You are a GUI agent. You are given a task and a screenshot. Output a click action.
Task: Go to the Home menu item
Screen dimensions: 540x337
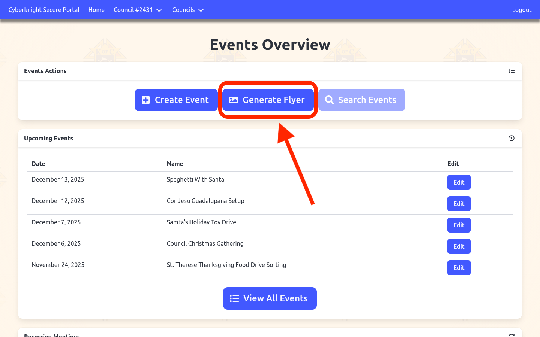tap(96, 10)
